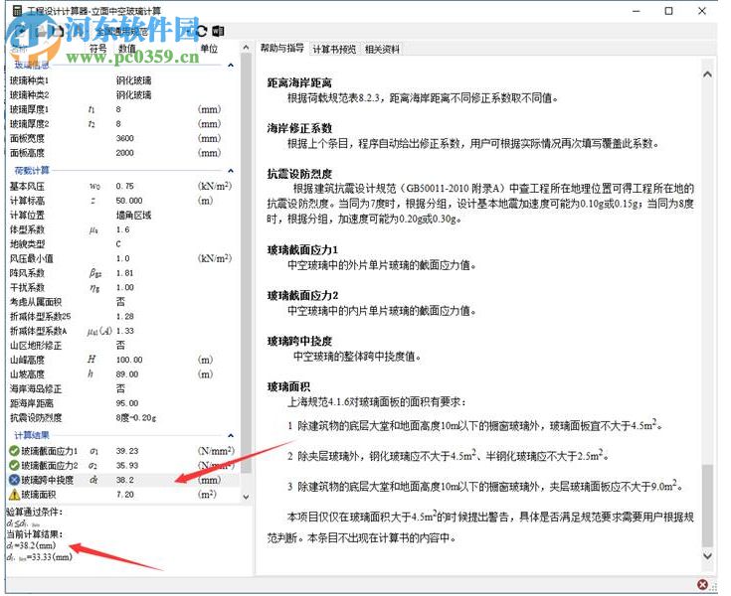Click the 山峰高度 value 100.00
This screenshot has width=731, height=596.
pyautogui.click(x=129, y=360)
